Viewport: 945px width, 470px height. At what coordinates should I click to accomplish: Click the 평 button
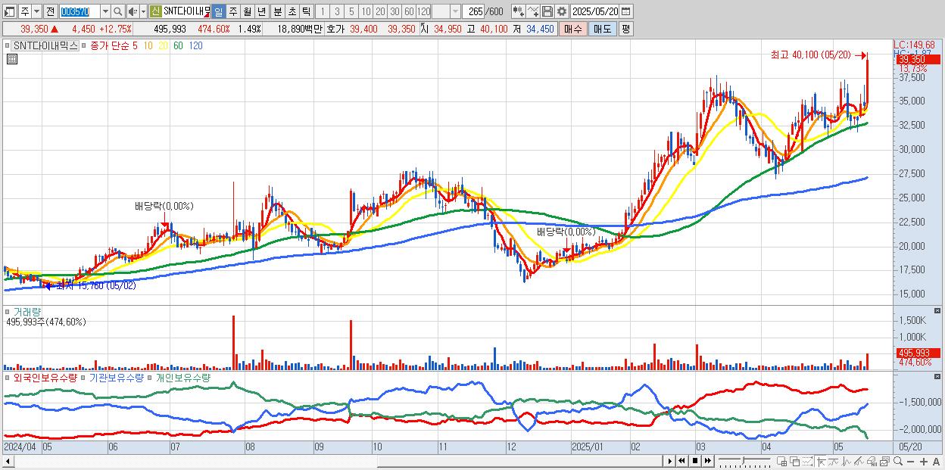tap(625, 29)
